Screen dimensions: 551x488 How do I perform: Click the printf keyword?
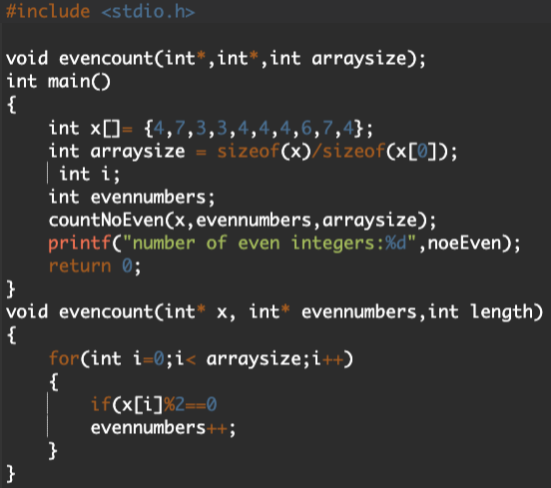(80, 244)
